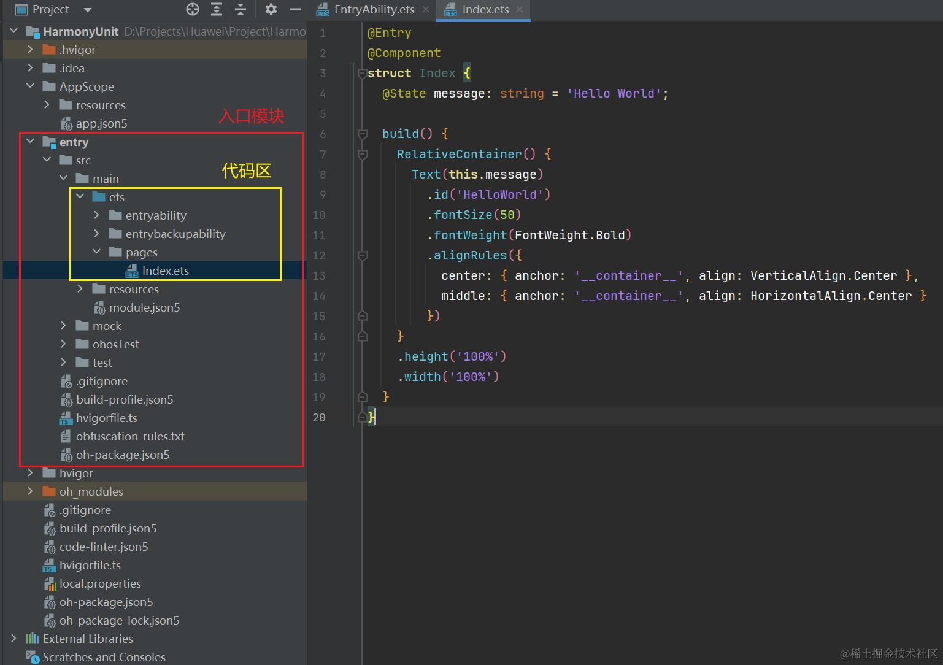
Task: Click the entry module folder icon
Action: (49, 142)
